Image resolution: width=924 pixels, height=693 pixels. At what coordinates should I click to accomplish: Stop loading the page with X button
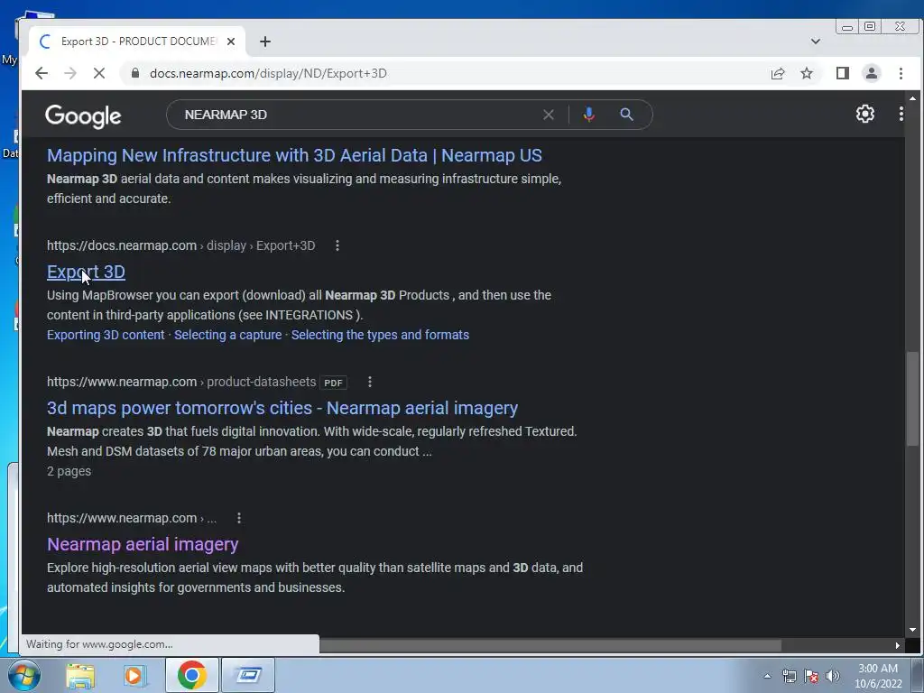(x=99, y=73)
